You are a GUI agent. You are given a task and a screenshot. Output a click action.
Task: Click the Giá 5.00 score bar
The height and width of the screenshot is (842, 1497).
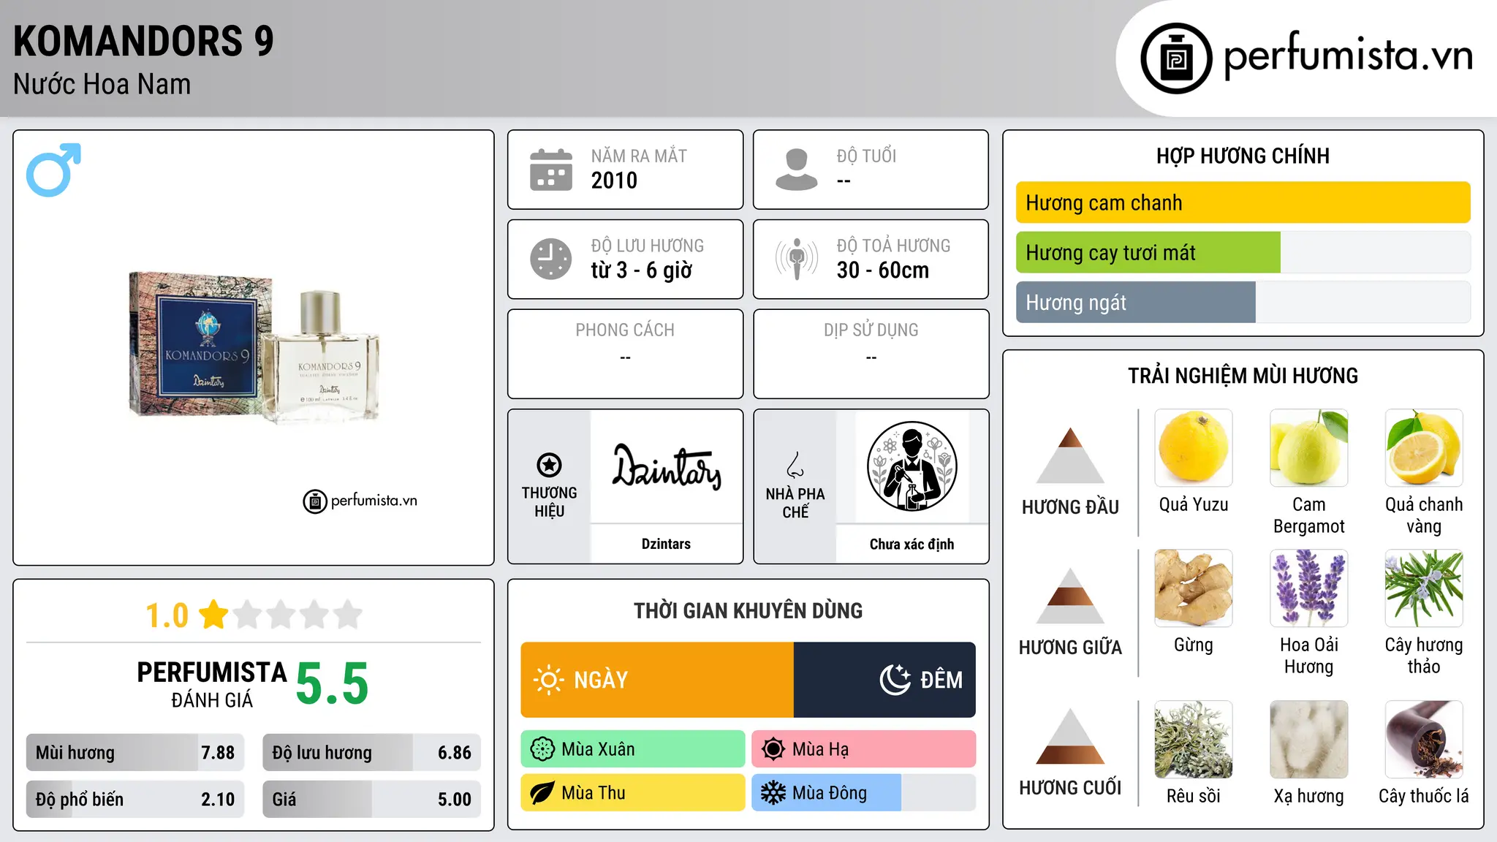click(371, 799)
